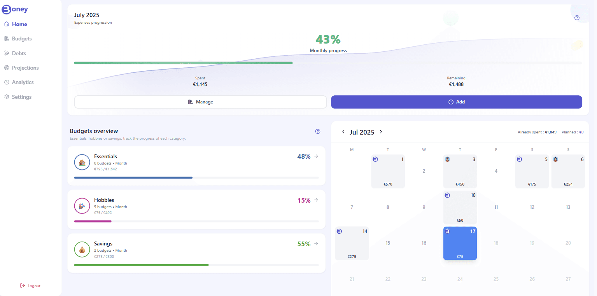Click day 15 in the calendar
Viewport: 597px width, 296px height.
[x=388, y=243]
